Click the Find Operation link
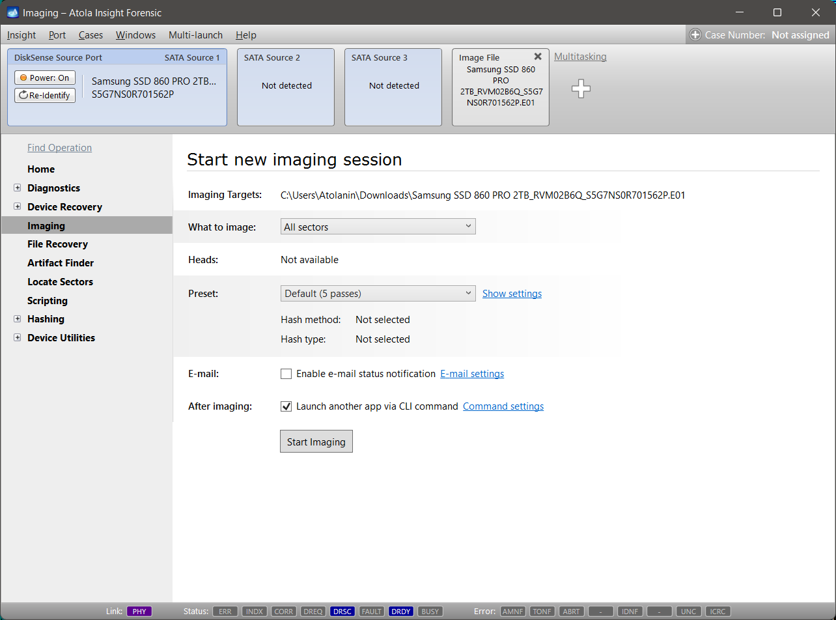Image resolution: width=836 pixels, height=620 pixels. coord(59,148)
